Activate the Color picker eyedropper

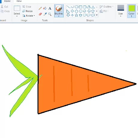click(45, 14)
